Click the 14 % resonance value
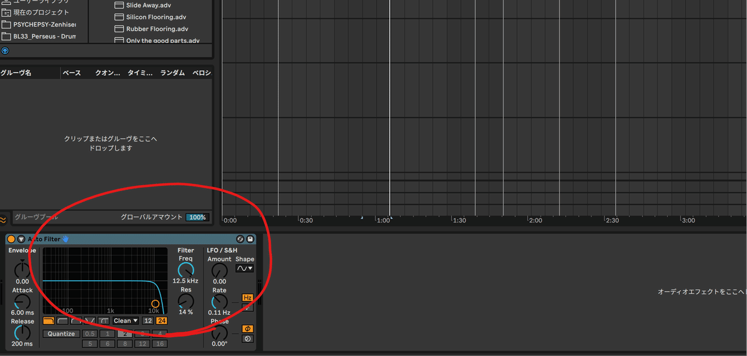The image size is (747, 356). pos(186,312)
